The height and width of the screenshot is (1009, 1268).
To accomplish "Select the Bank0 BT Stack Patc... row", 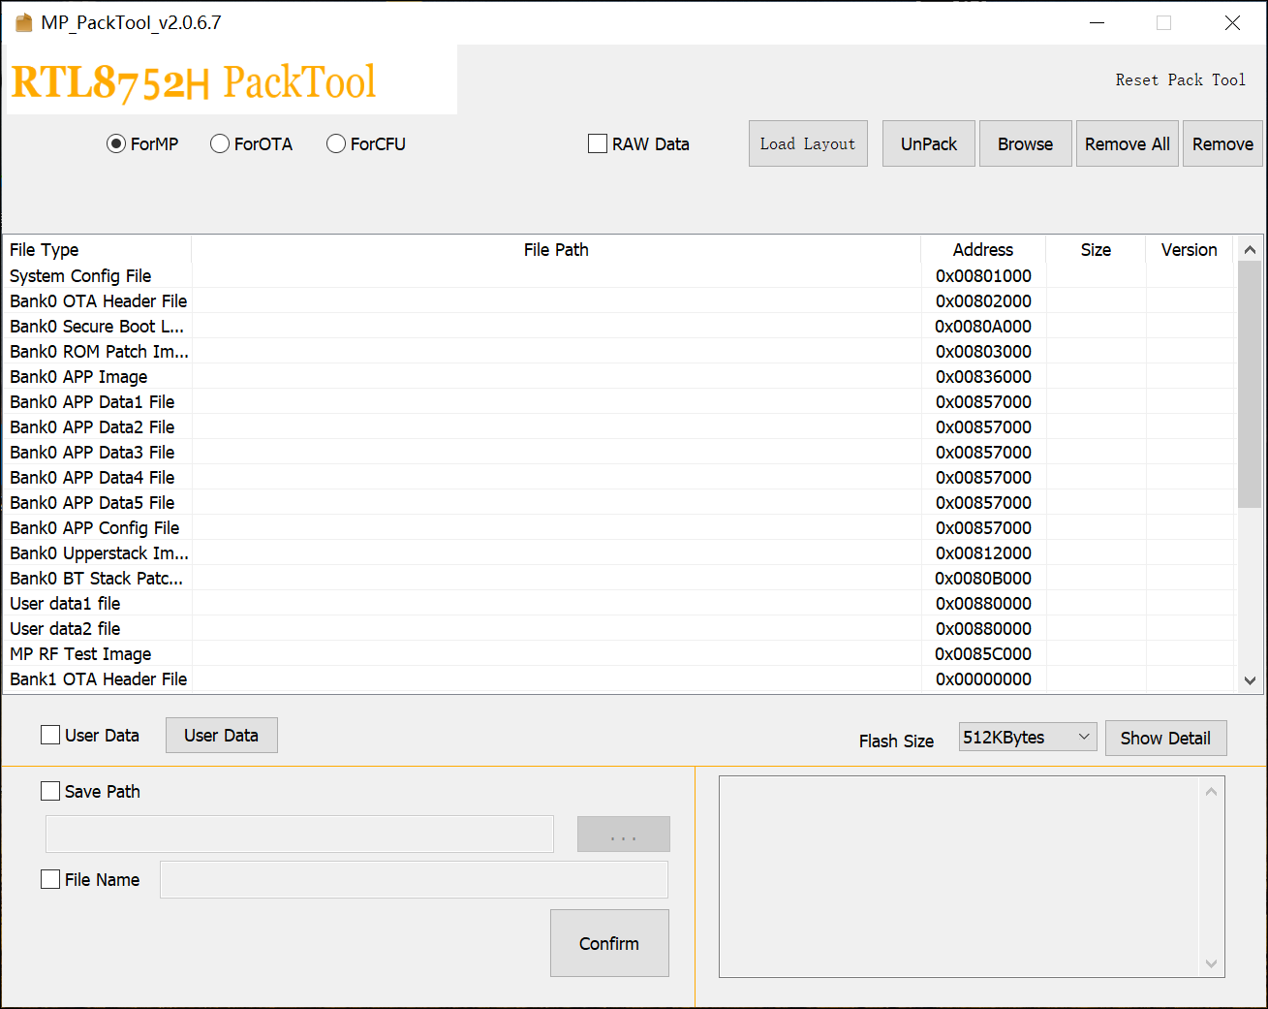I will point(620,579).
